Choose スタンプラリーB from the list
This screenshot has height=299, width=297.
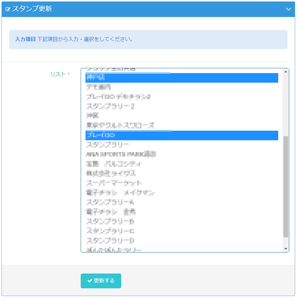click(110, 221)
